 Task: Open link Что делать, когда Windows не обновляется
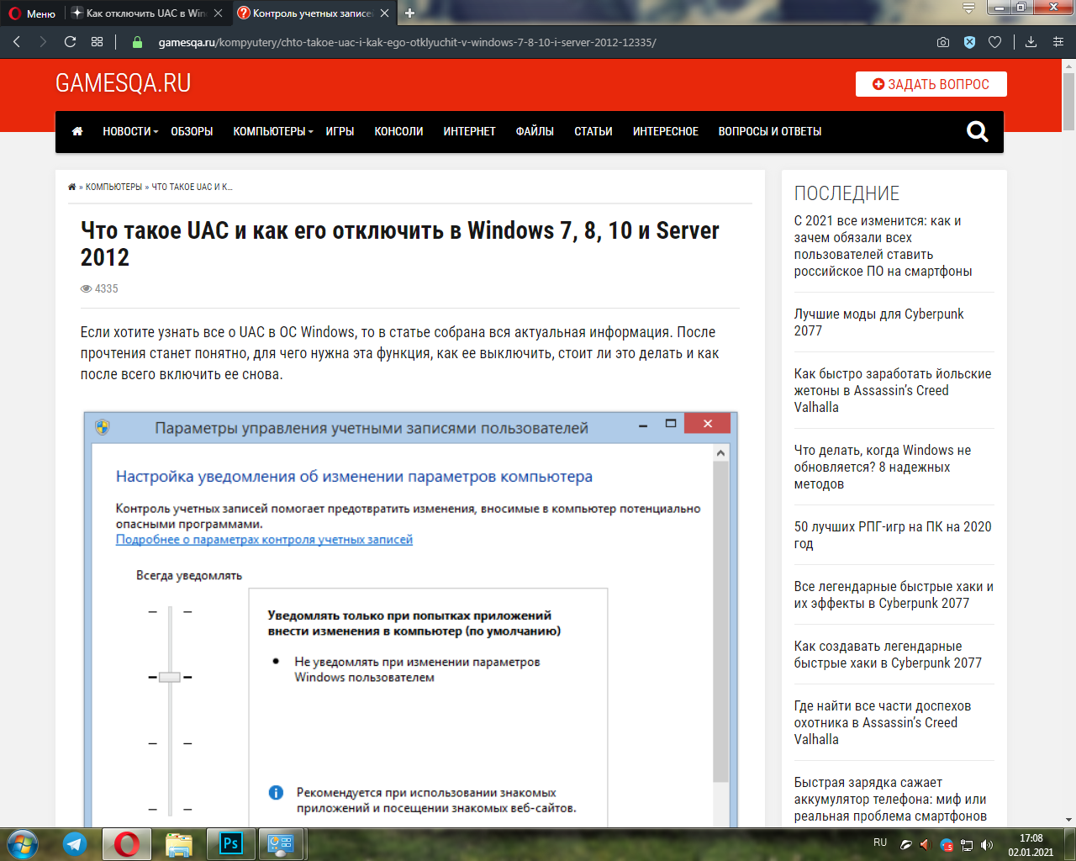coord(882,467)
